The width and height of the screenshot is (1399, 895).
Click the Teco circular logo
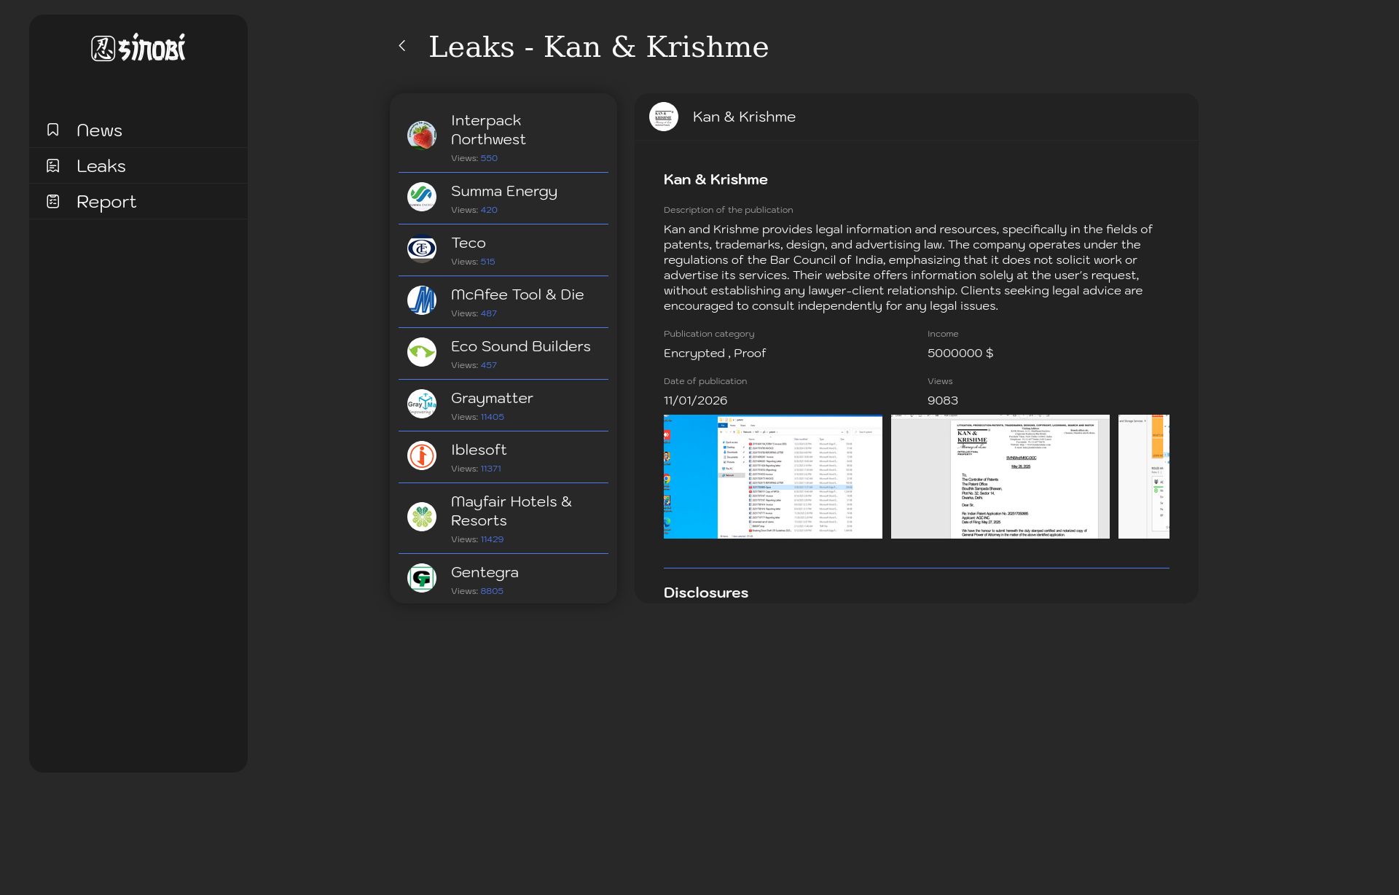pos(422,249)
